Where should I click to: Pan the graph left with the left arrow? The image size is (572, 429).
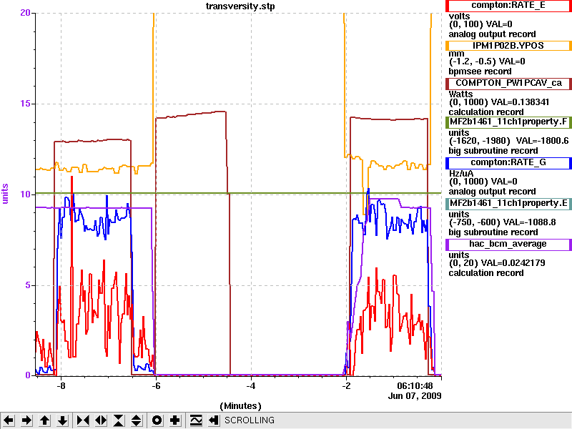(9, 420)
